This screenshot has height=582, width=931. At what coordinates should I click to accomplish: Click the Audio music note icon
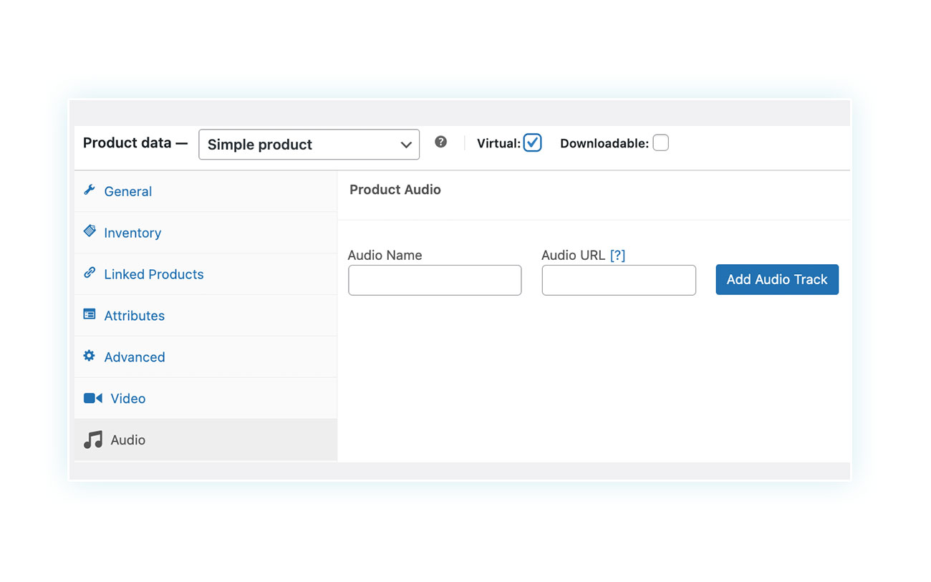[93, 440]
